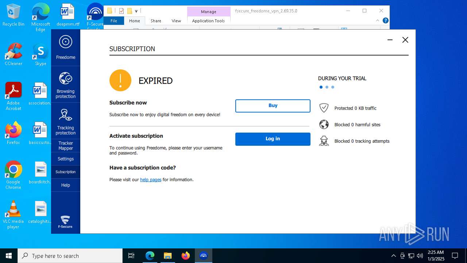Launch Firefox from the taskbar

[x=186, y=256]
